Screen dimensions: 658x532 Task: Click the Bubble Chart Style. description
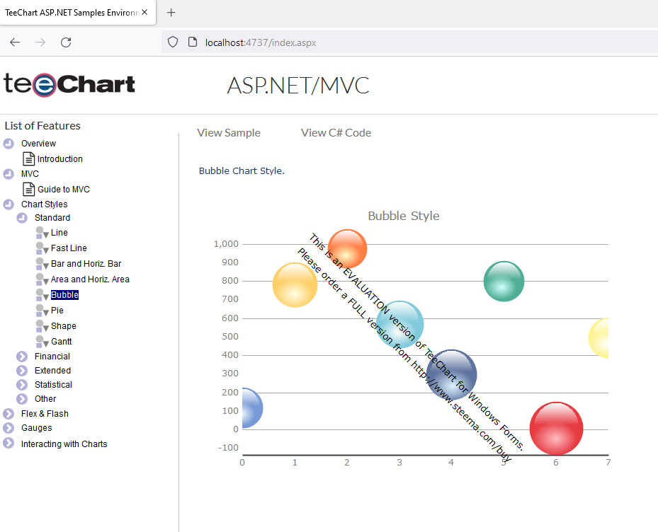242,171
